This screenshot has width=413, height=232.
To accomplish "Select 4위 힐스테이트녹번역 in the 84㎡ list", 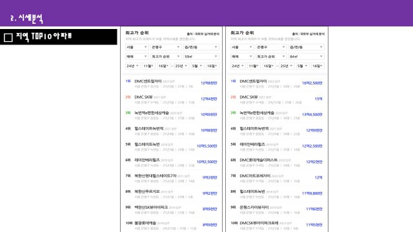I will (x=277, y=131).
